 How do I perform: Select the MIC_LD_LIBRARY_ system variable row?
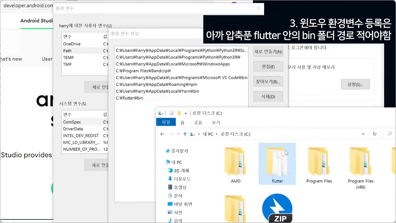[x=85, y=142]
